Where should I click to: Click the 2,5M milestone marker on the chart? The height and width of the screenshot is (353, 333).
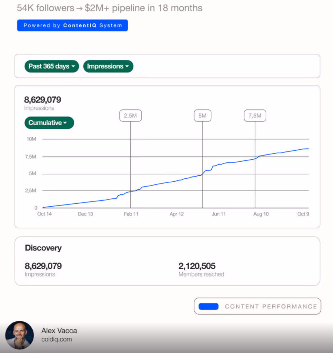[x=130, y=115]
